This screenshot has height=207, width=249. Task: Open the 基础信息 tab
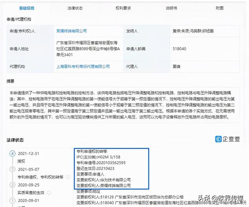click(27, 8)
